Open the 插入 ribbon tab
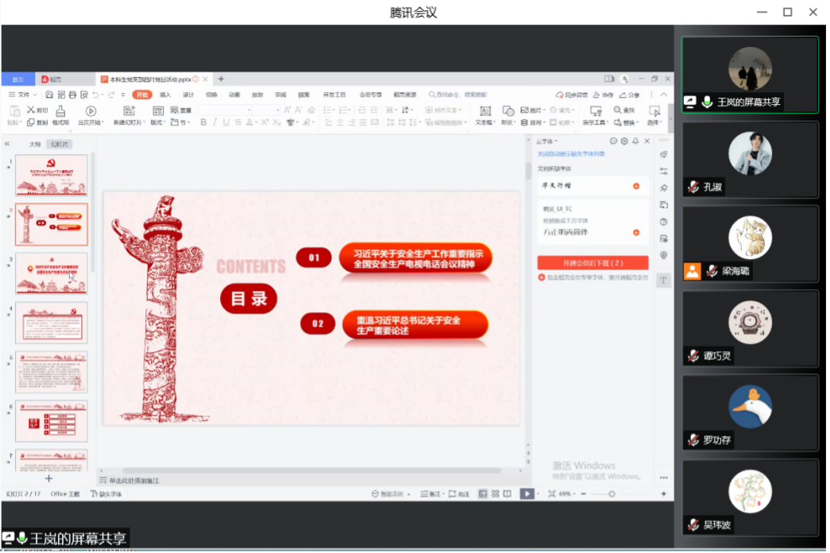The height and width of the screenshot is (553, 830). click(165, 95)
